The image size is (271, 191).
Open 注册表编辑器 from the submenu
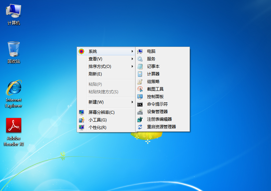pos(163,119)
